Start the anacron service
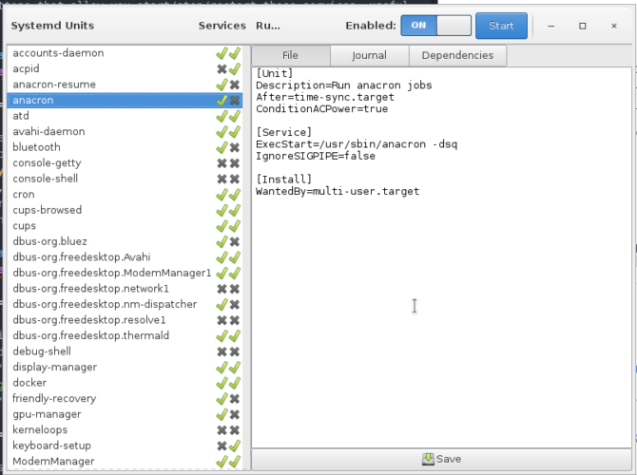637x475 pixels. 501,26
